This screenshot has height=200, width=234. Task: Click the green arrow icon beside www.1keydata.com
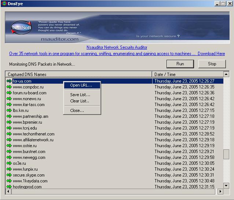pyautogui.click(x=9, y=181)
